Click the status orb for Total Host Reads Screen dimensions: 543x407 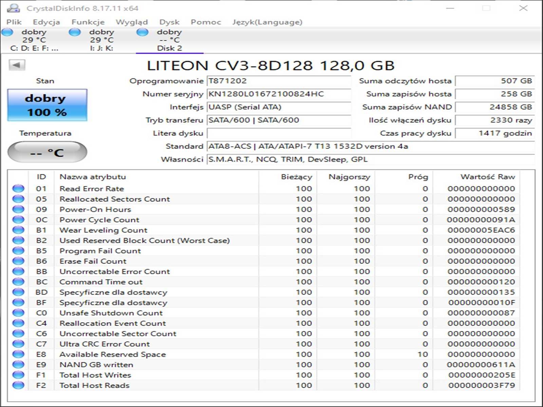coord(18,385)
